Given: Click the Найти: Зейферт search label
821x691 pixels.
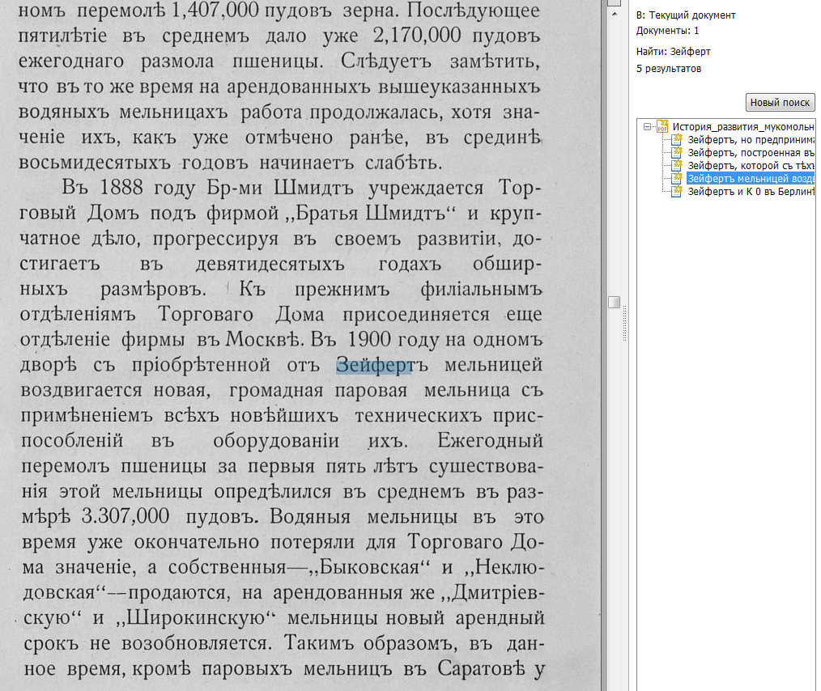Looking at the screenshot, I should (x=674, y=51).
